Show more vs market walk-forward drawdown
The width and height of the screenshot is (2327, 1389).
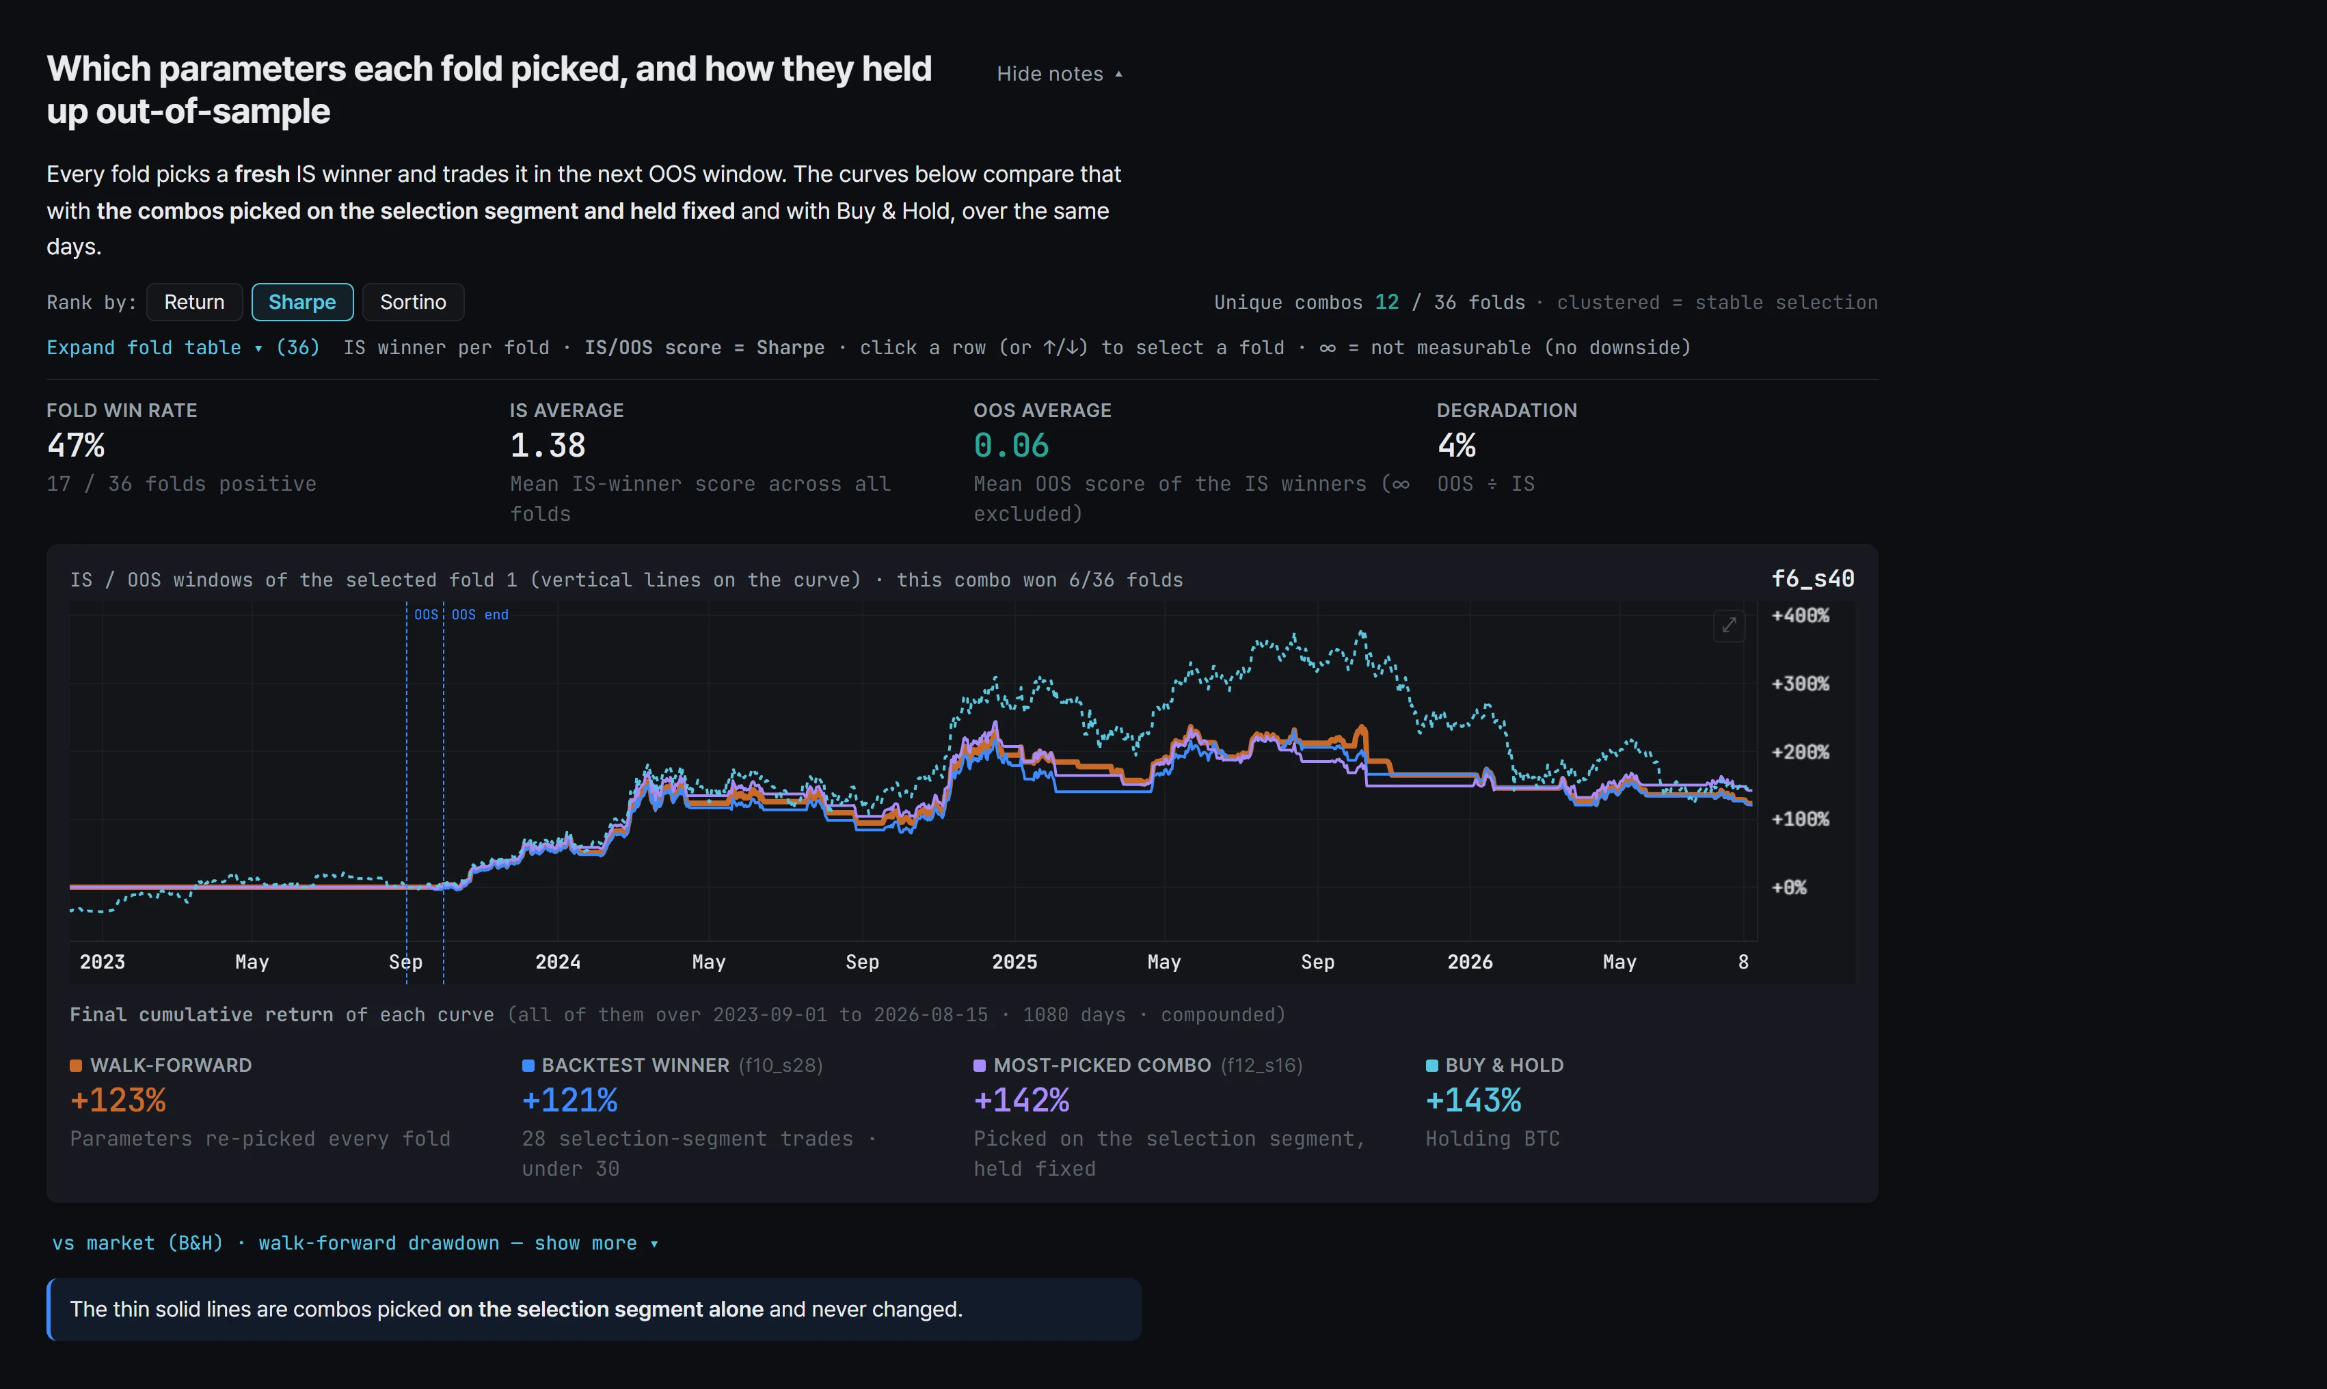coord(355,1243)
